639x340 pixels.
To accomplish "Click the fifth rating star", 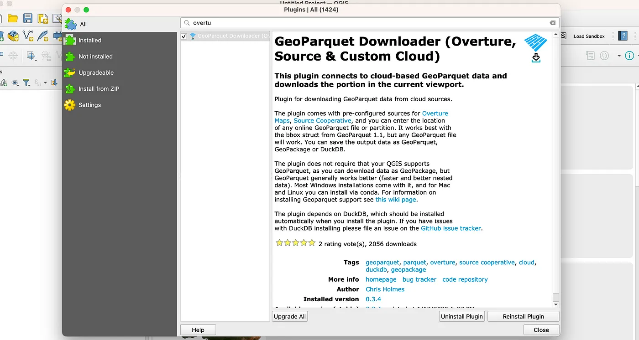I will (312, 243).
